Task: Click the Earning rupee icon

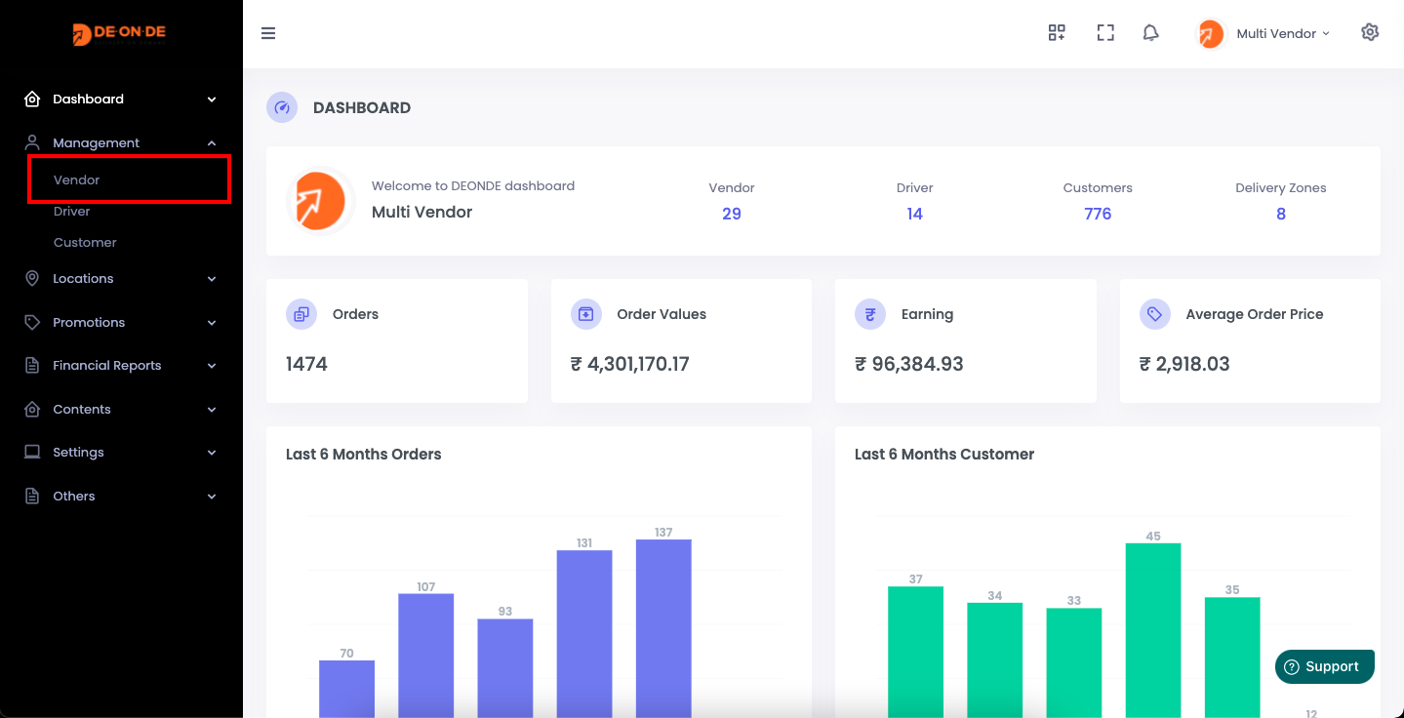Action: pyautogui.click(x=870, y=314)
